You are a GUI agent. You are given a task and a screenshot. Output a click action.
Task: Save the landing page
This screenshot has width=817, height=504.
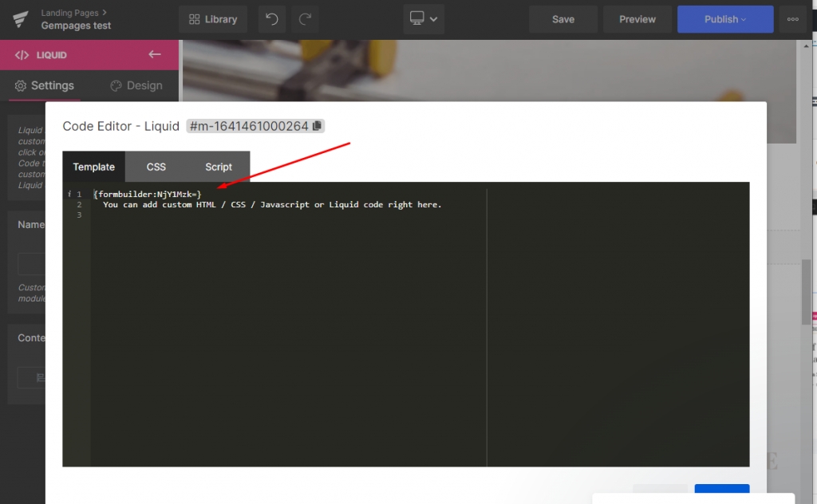pyautogui.click(x=563, y=19)
